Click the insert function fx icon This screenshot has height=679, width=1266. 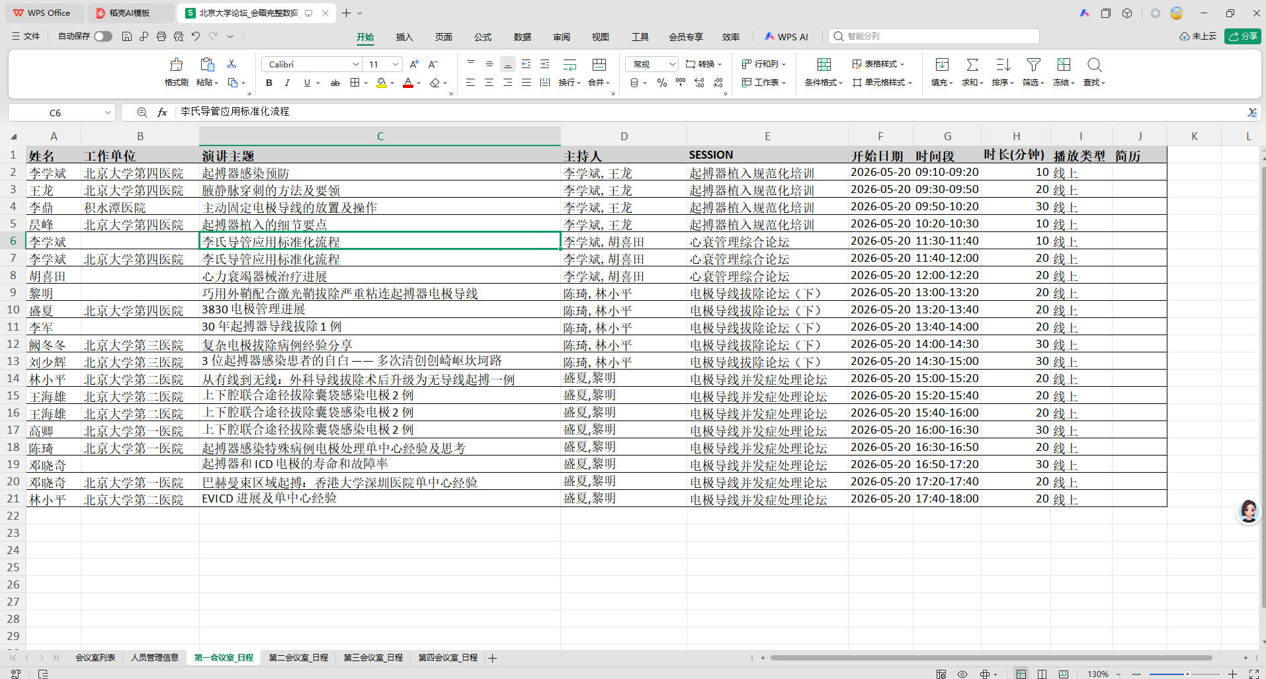(162, 112)
